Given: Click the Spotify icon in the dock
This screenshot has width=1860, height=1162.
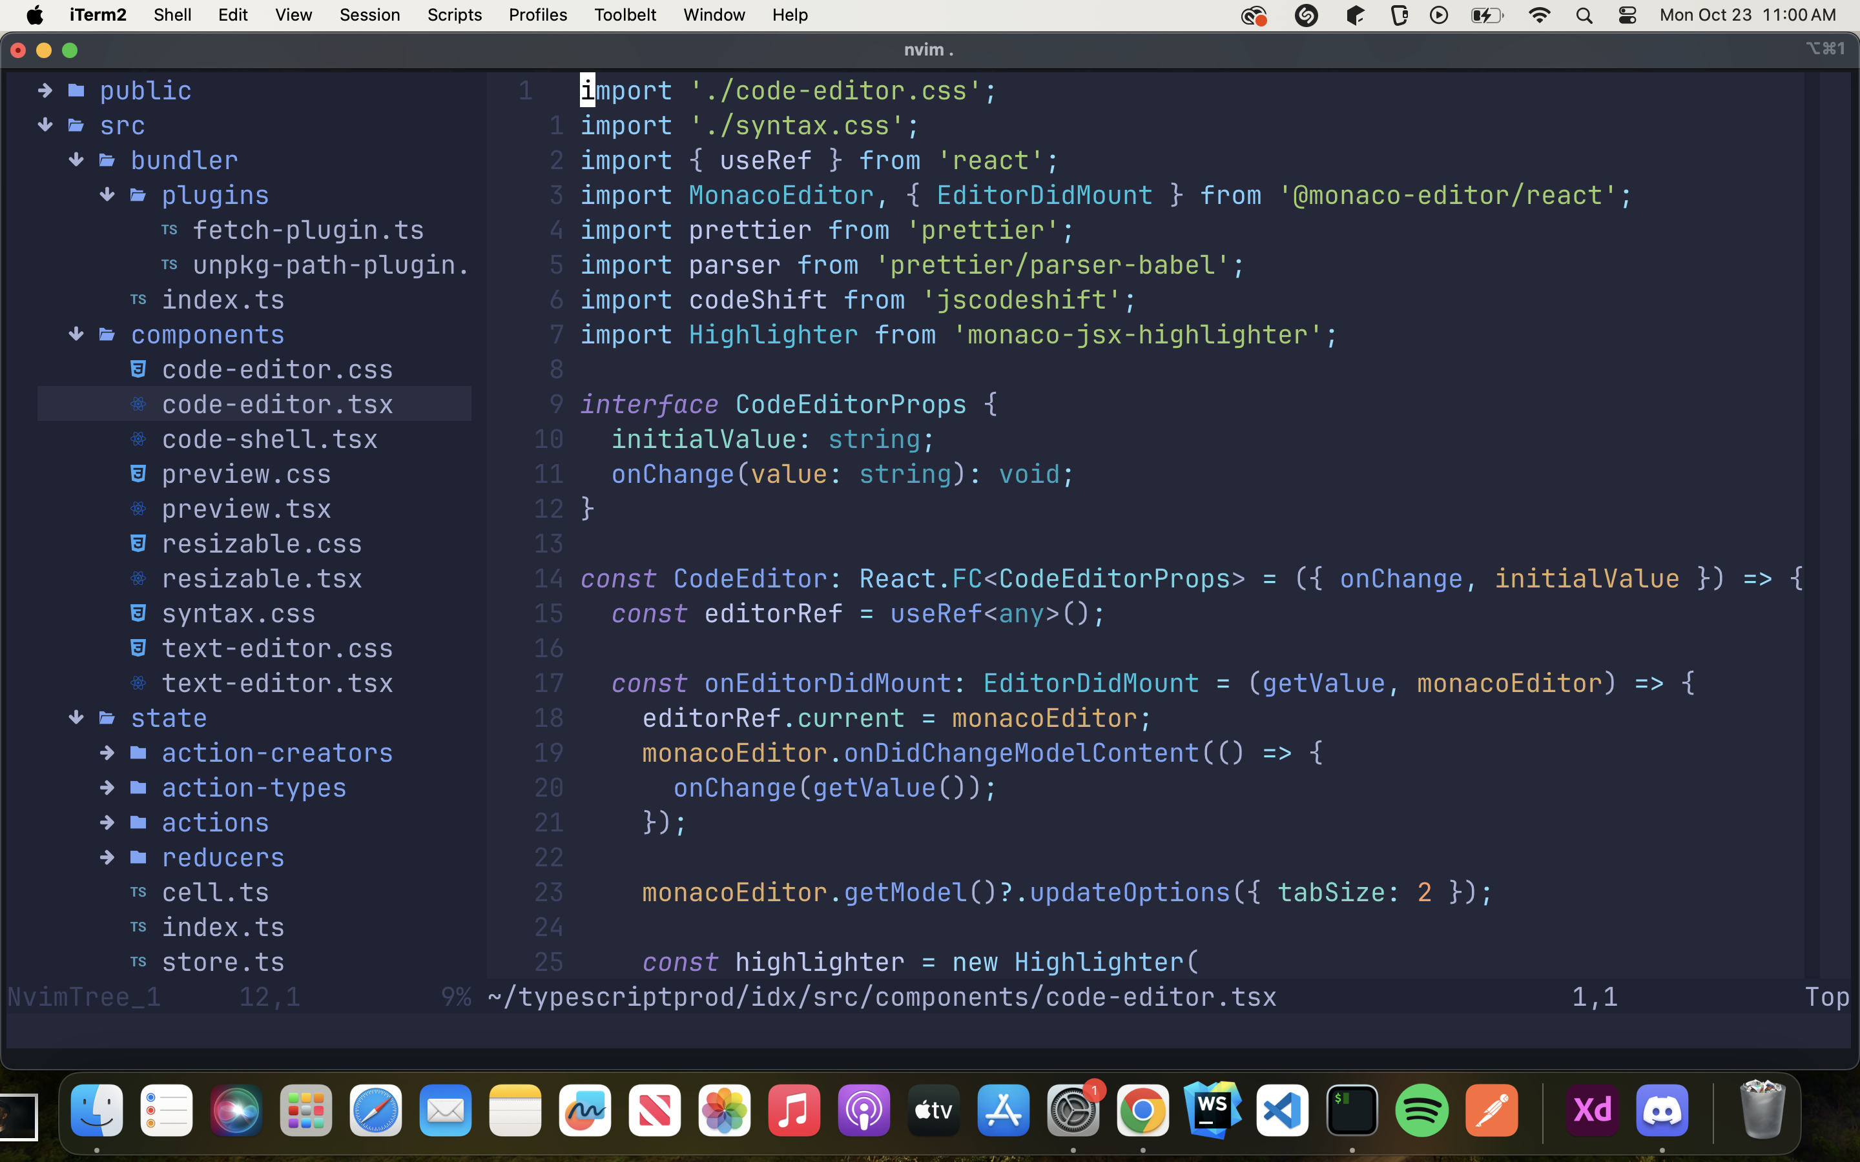Looking at the screenshot, I should tap(1421, 1110).
